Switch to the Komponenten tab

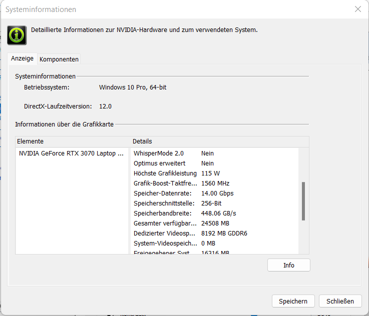[59, 59]
